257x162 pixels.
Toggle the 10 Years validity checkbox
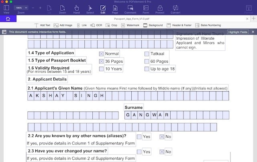pos(101,69)
